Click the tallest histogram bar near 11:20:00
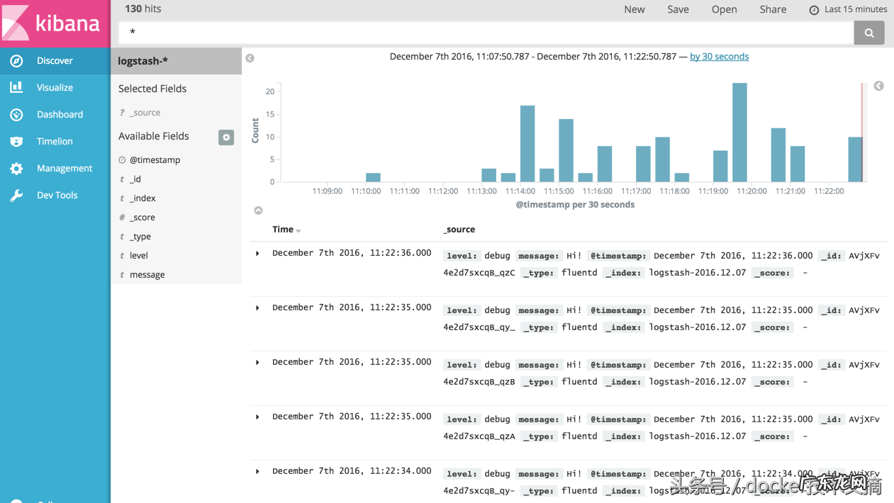This screenshot has height=503, width=894. (739, 132)
